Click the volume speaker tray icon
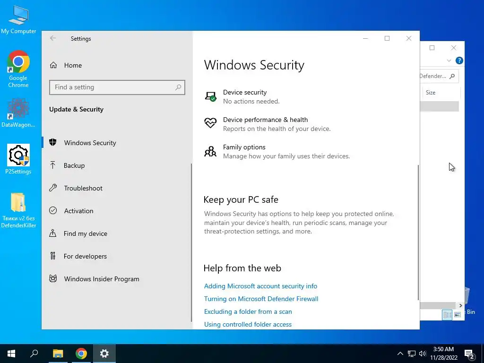 pos(423,354)
